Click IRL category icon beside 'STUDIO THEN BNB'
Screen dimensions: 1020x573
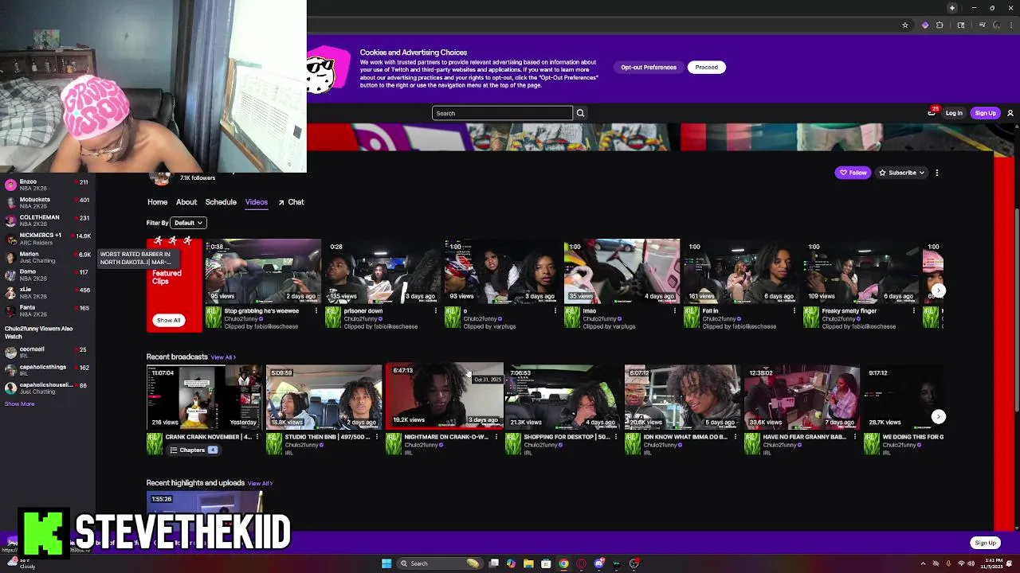pyautogui.click(x=273, y=444)
